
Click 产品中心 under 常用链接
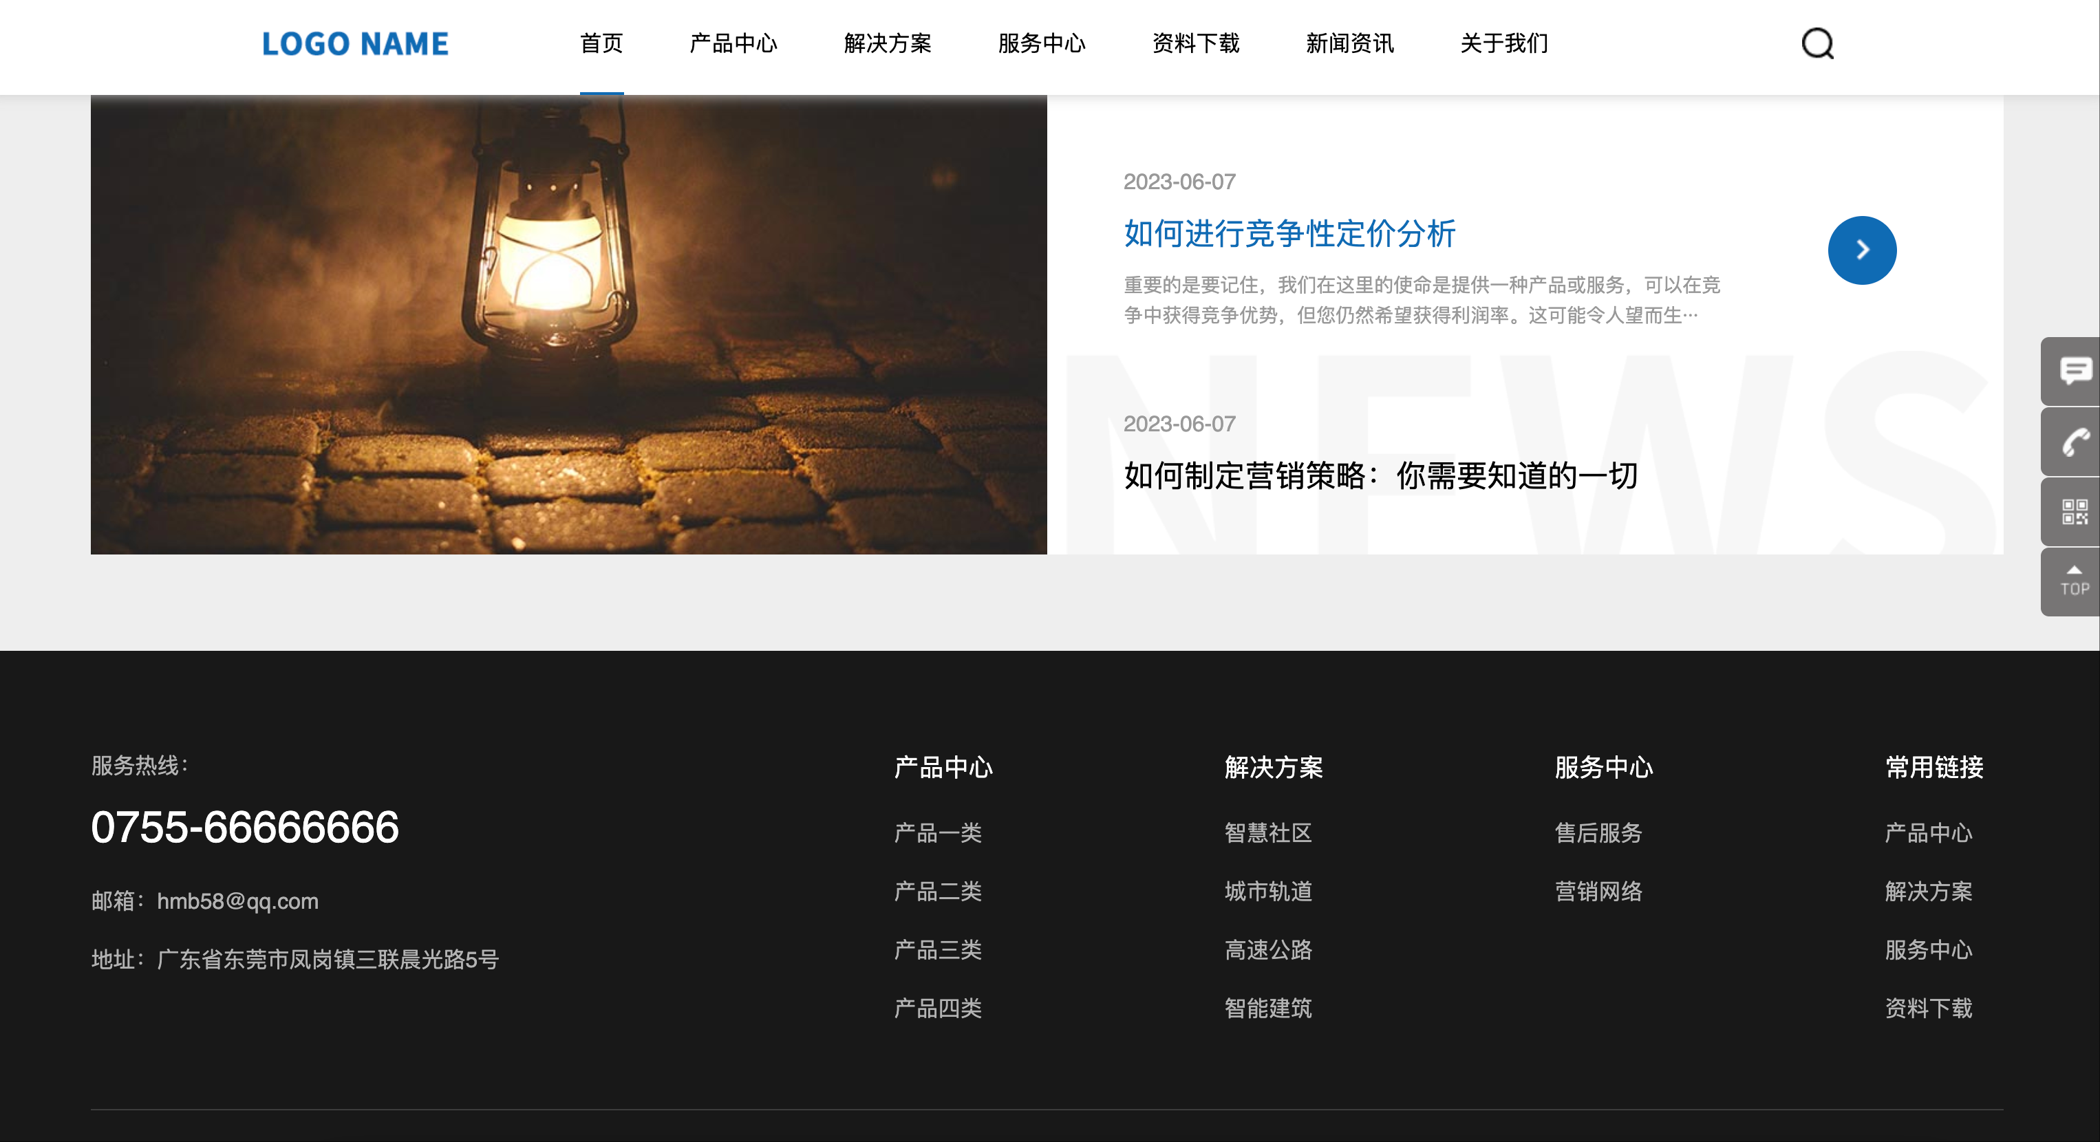pyautogui.click(x=1929, y=833)
